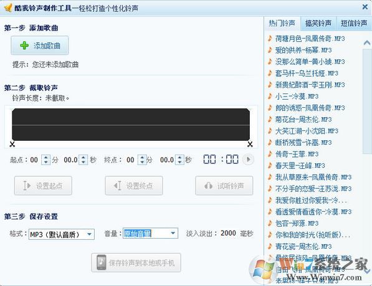Click the 试听铃声 headphone preview button
Image resolution: width=372 pixels, height=286 pixels.
pyautogui.click(x=224, y=186)
